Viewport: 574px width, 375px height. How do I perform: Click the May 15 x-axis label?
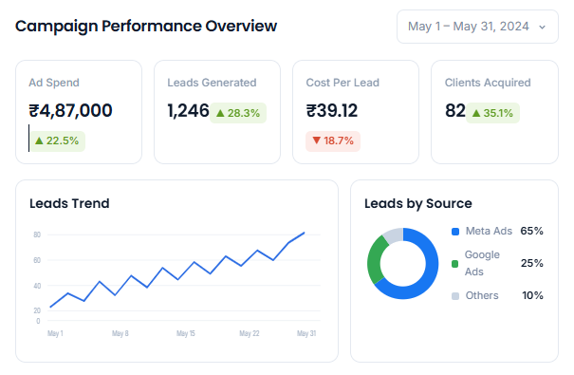(186, 333)
